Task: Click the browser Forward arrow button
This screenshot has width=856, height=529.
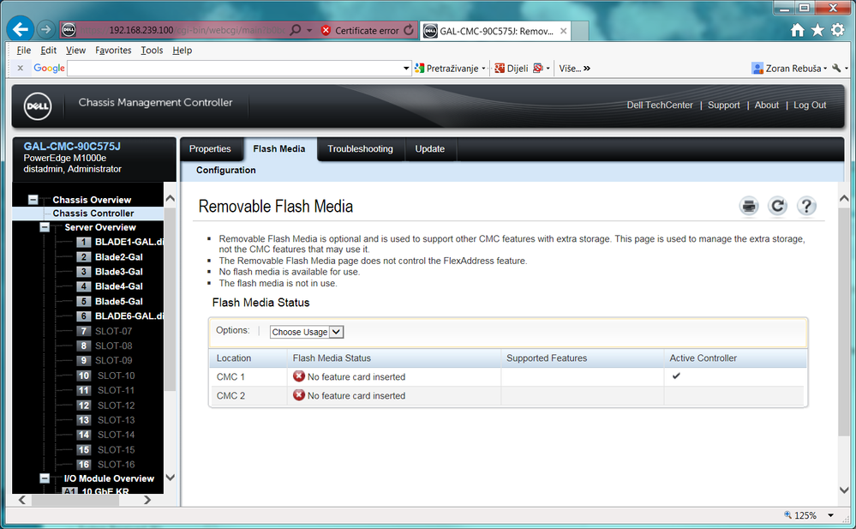Action: point(46,29)
